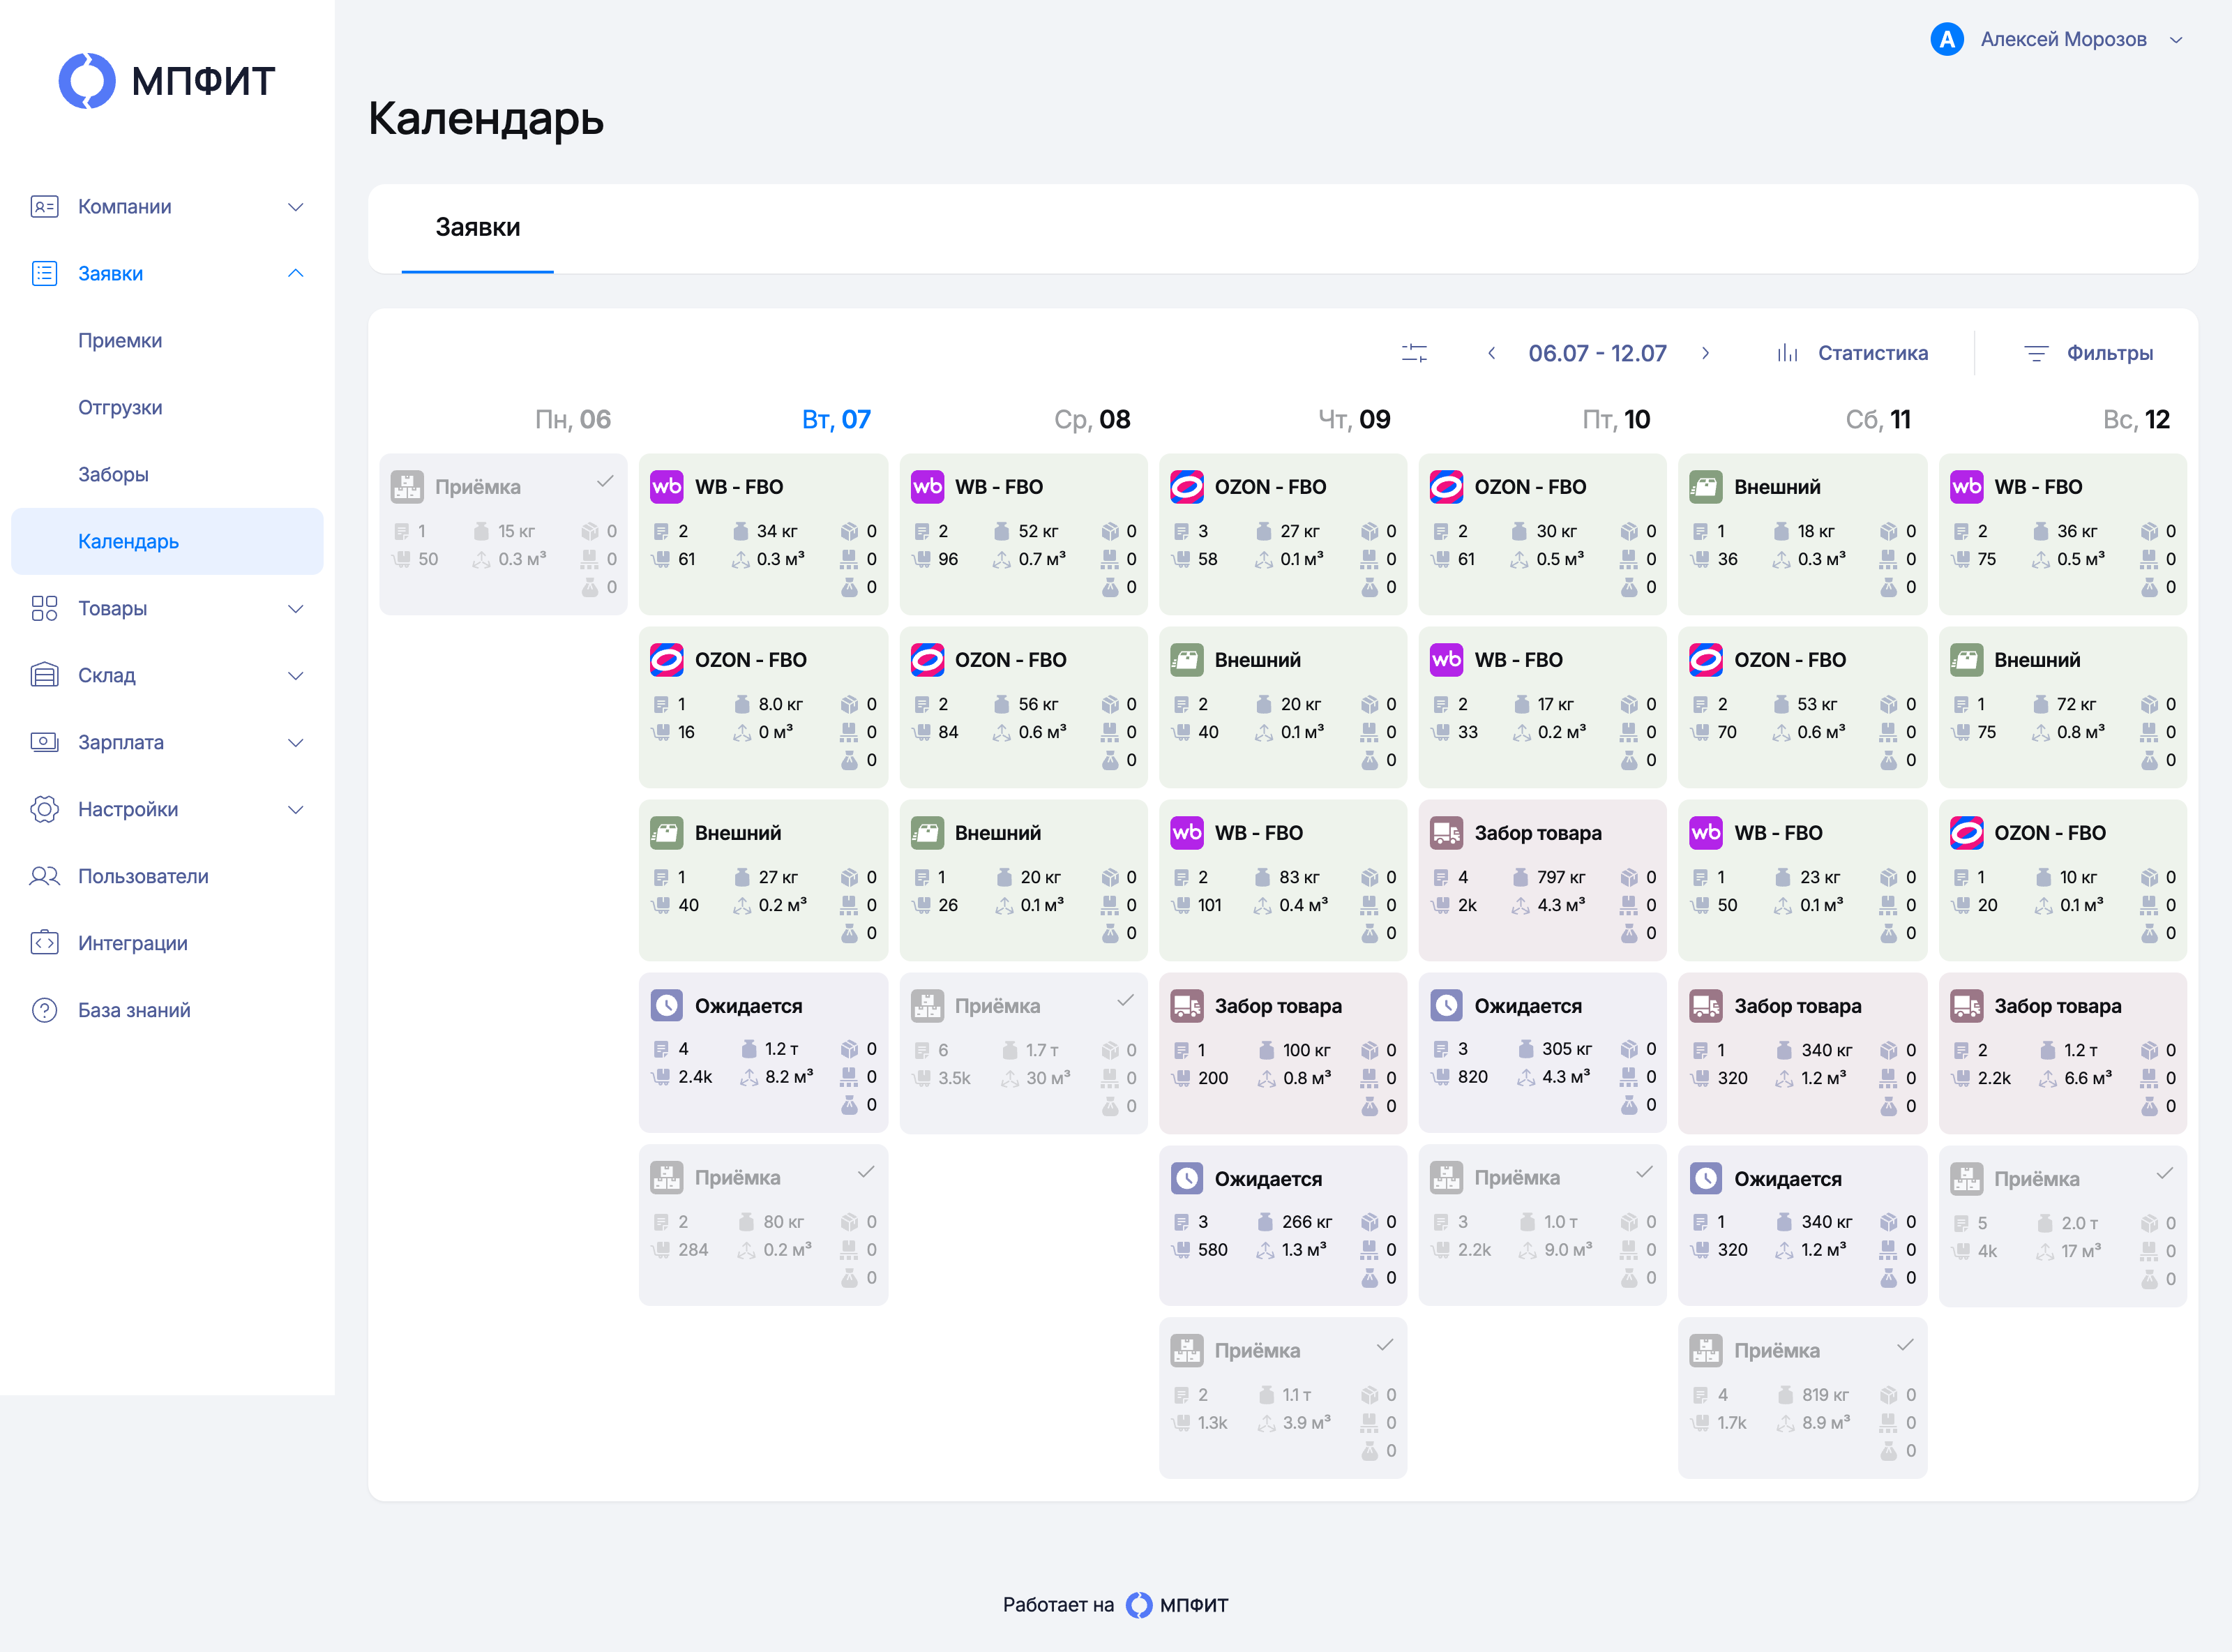Select Календарь submenu item
Screen dimensions: 2232x1652
(x=167, y=541)
